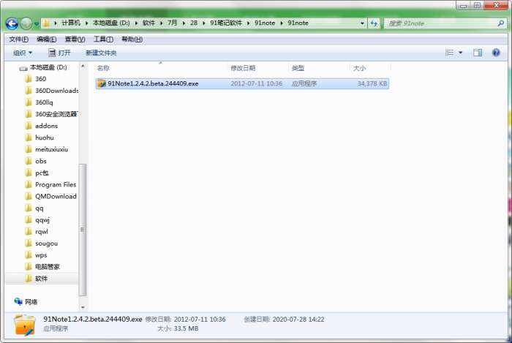Click the 34,378 KB size cell
The height and width of the screenshot is (343, 512).
click(372, 83)
